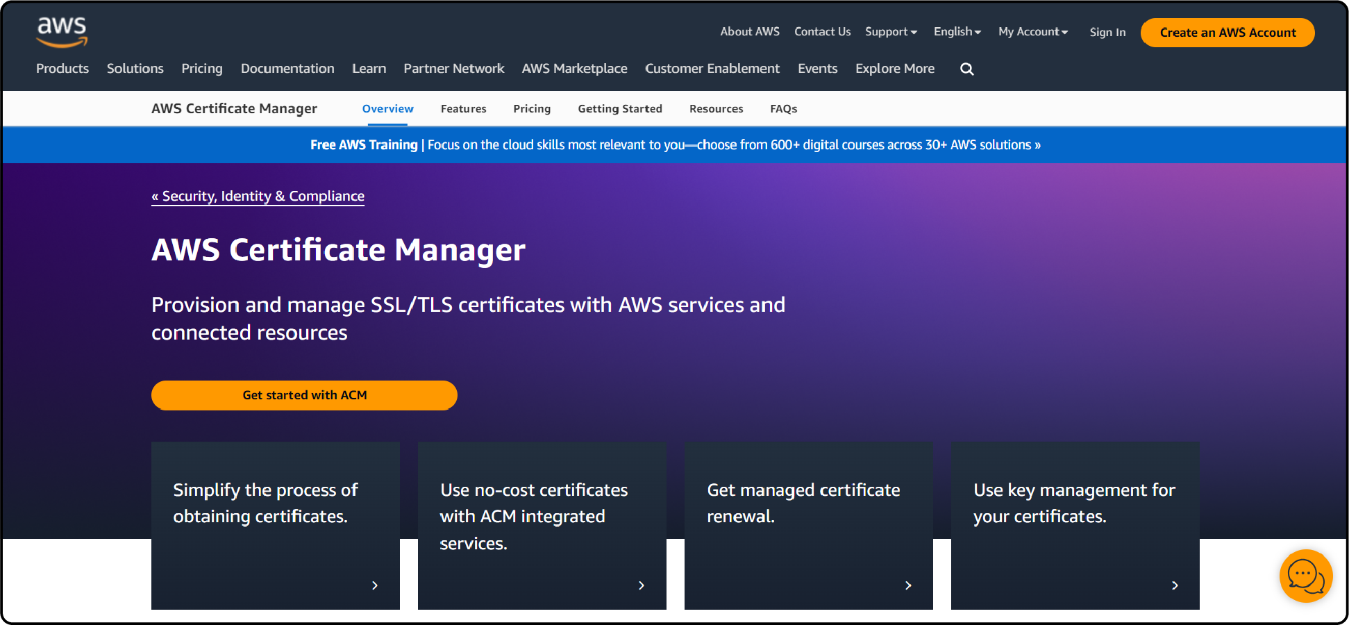The height and width of the screenshot is (625, 1349).
Task: Click arrow on no-cost certificates card
Action: pos(642,585)
